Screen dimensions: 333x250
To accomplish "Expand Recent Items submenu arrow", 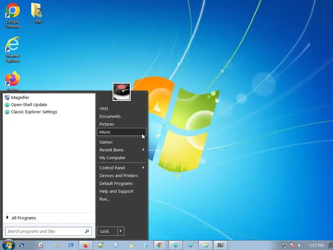I will [143, 150].
